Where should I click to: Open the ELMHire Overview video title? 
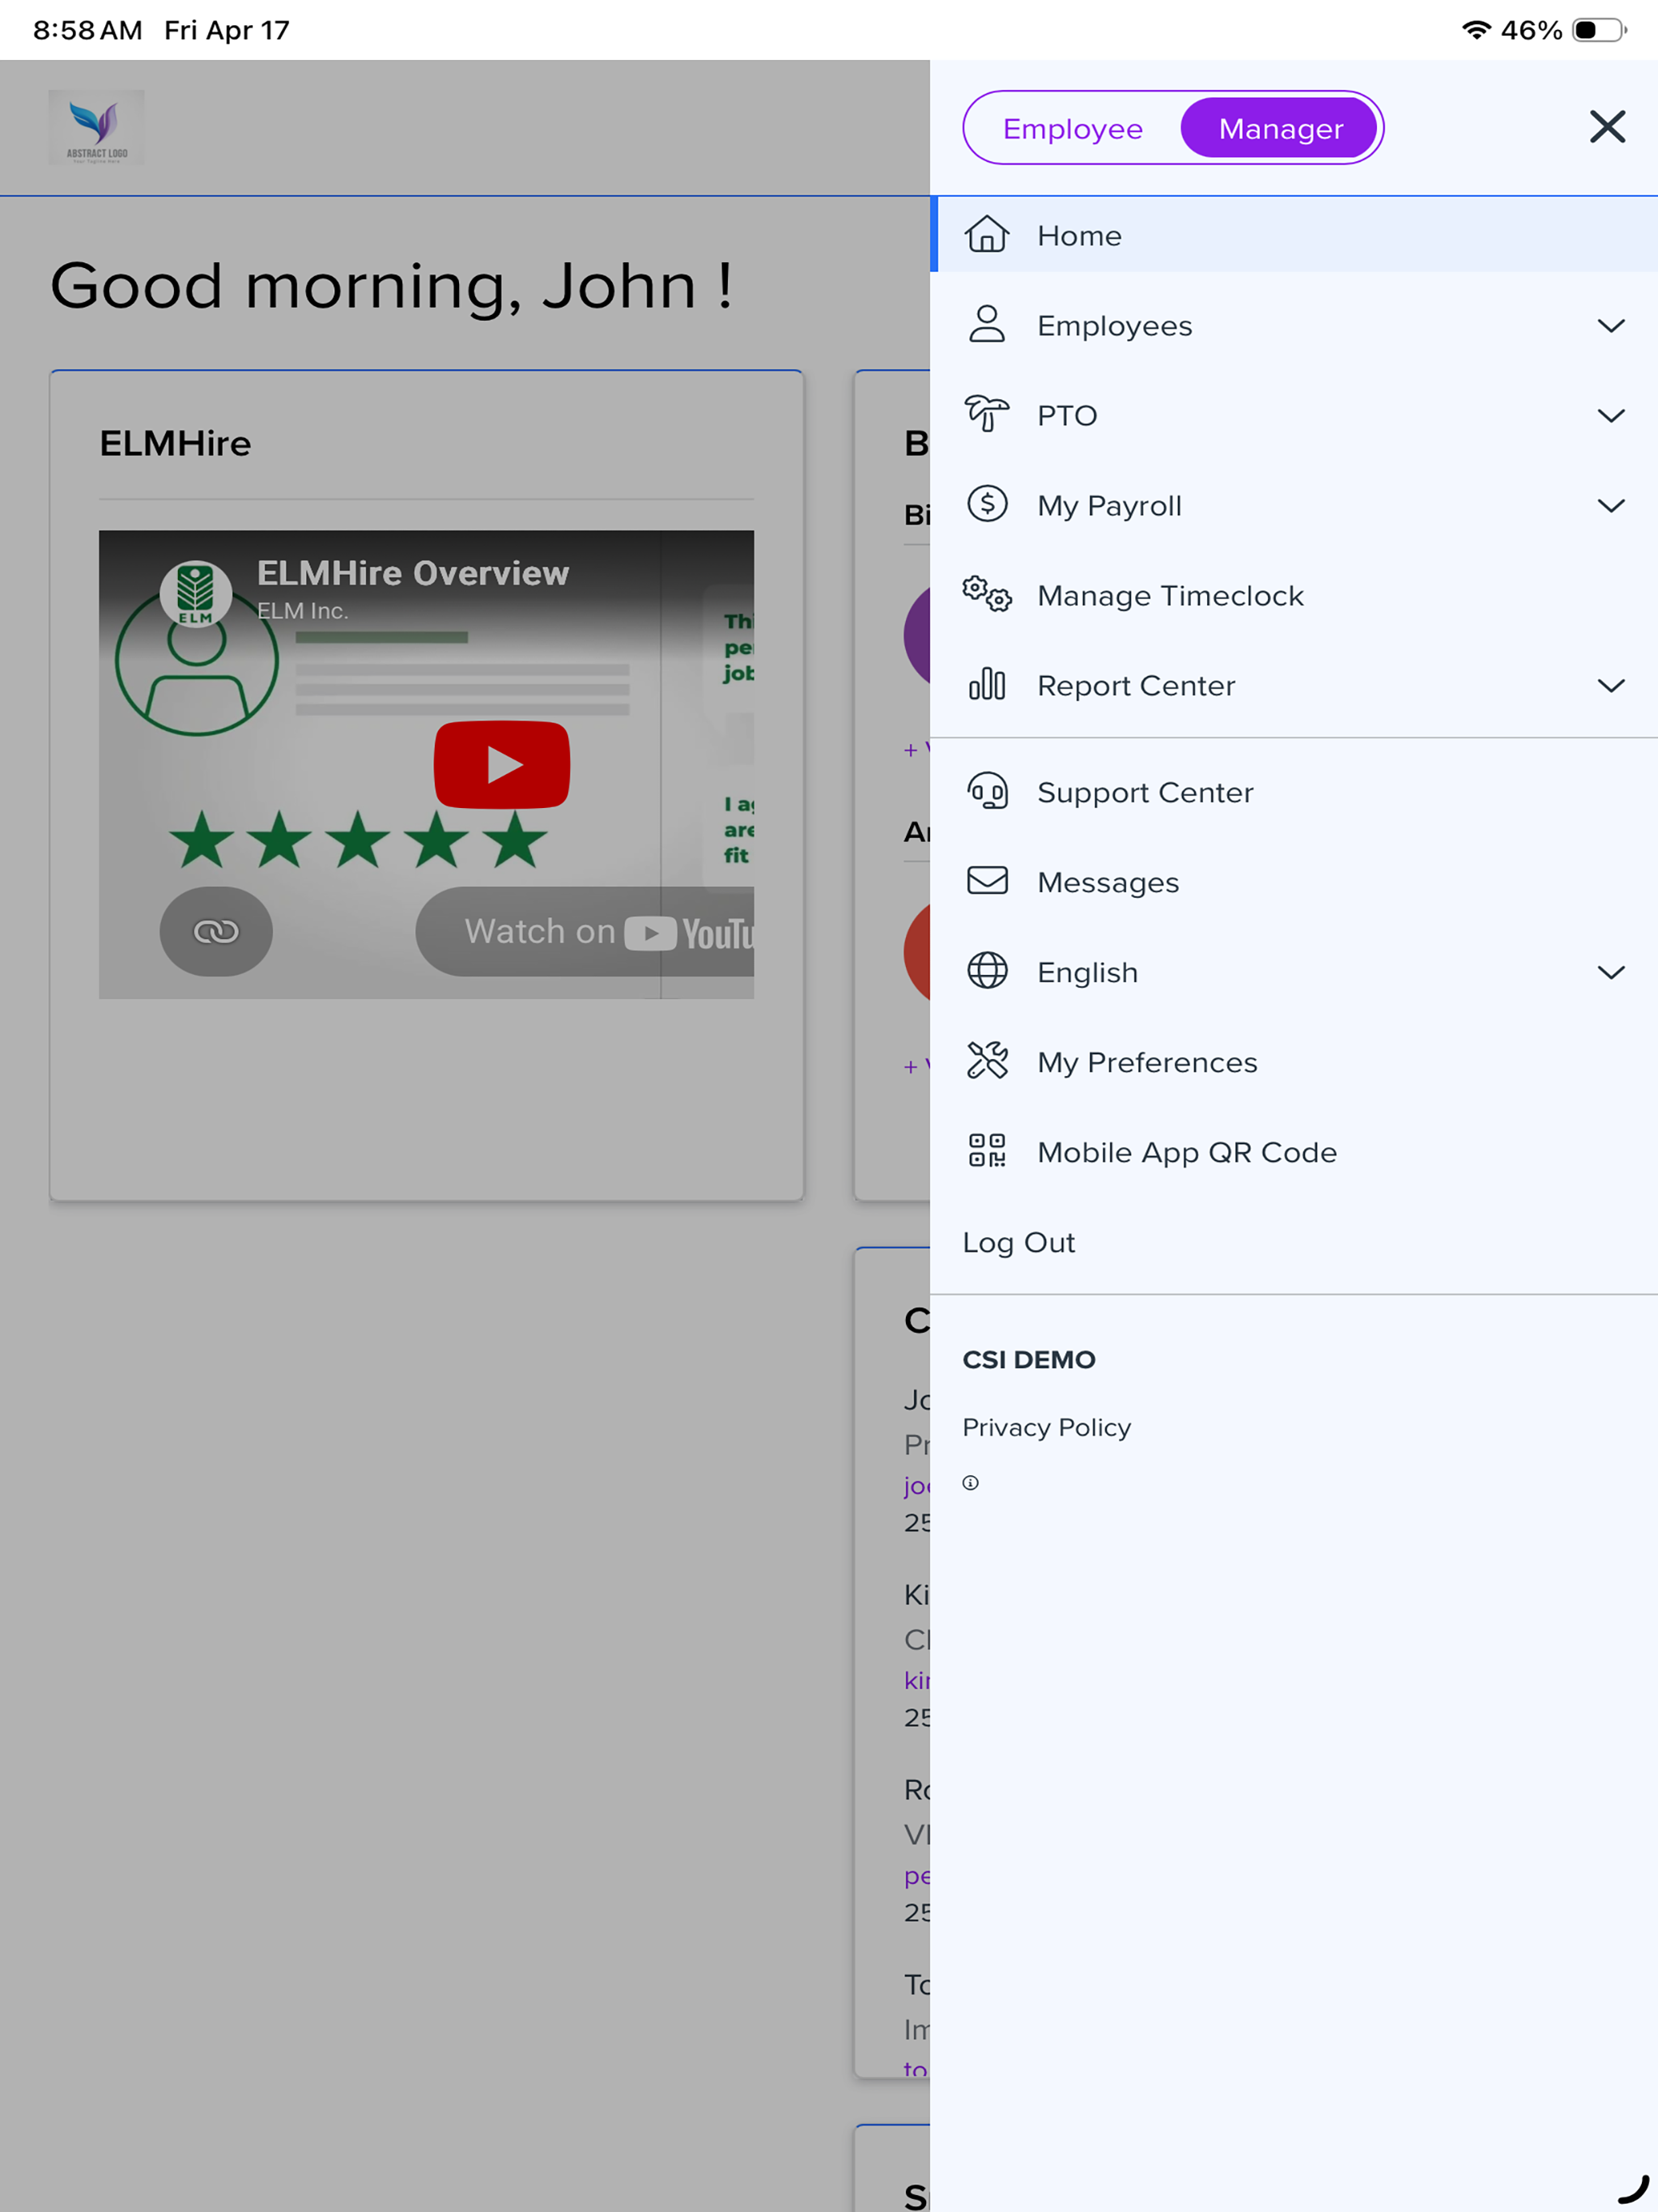(x=412, y=573)
